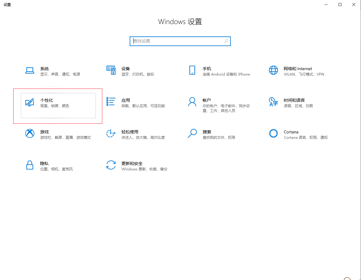
Task: Open the 更新和安全 title link
Action: click(132, 163)
